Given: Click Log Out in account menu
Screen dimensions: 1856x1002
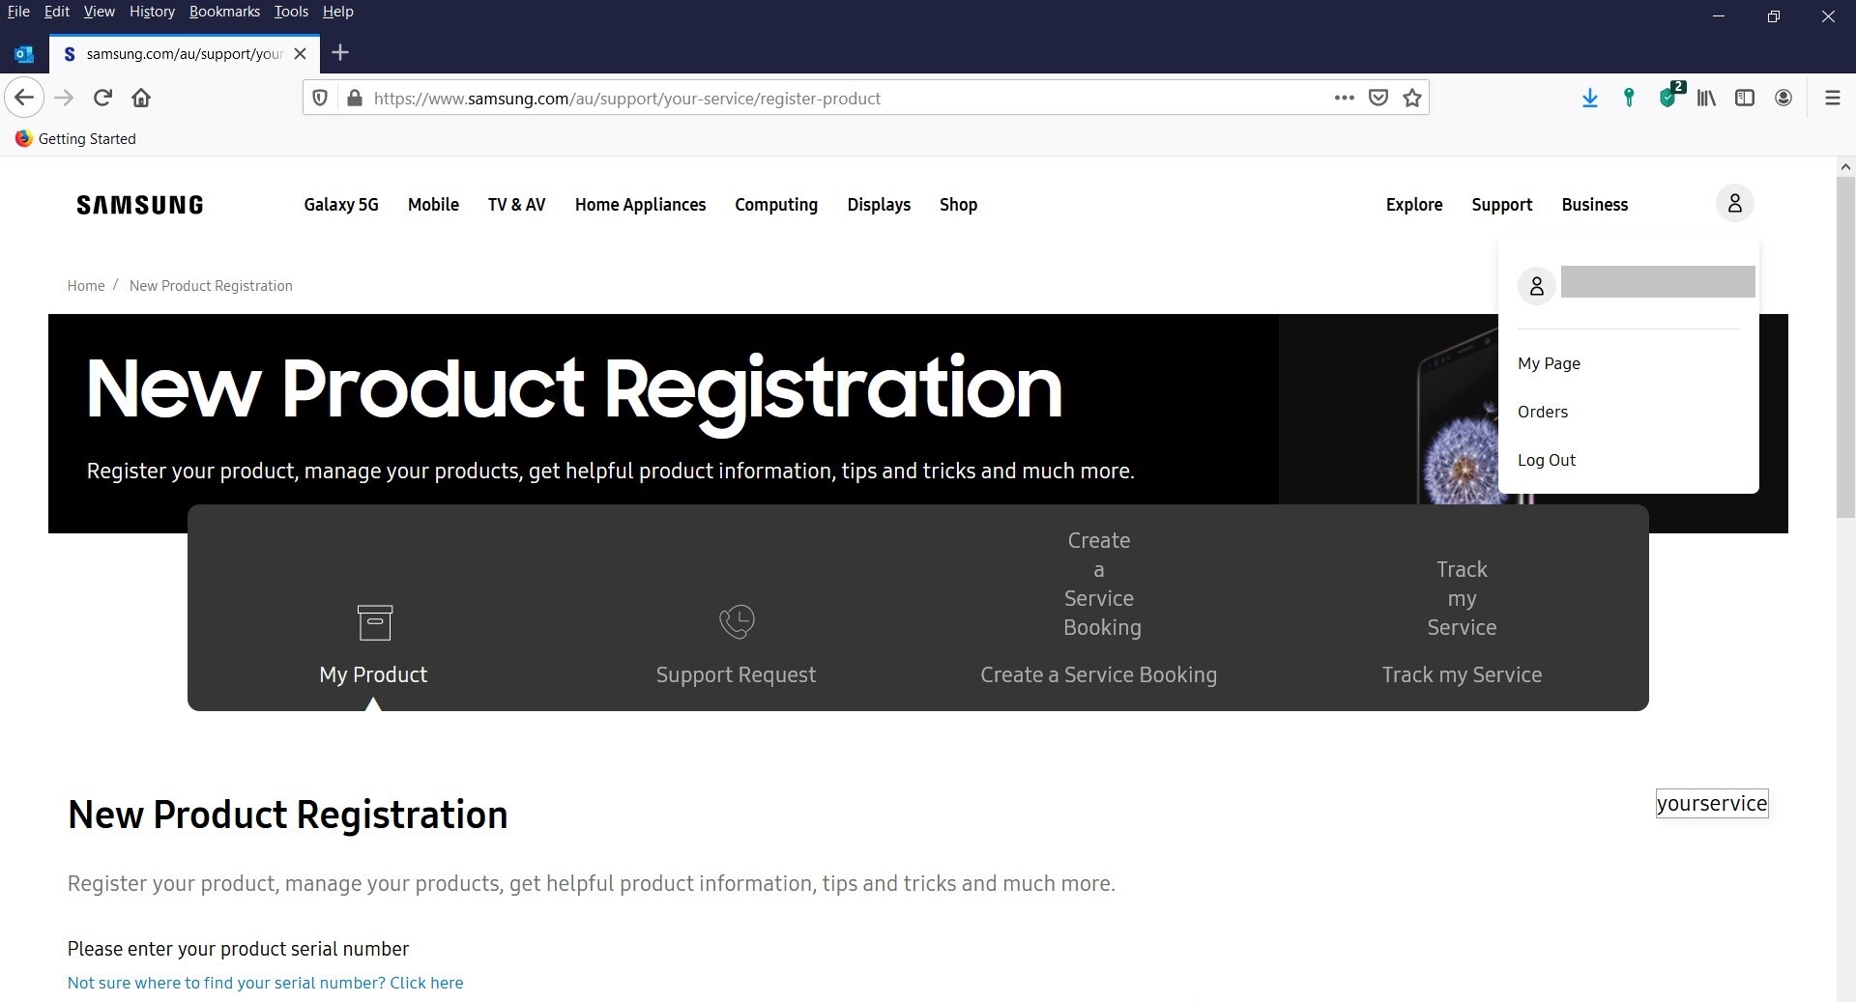Looking at the screenshot, I should [x=1547, y=460].
